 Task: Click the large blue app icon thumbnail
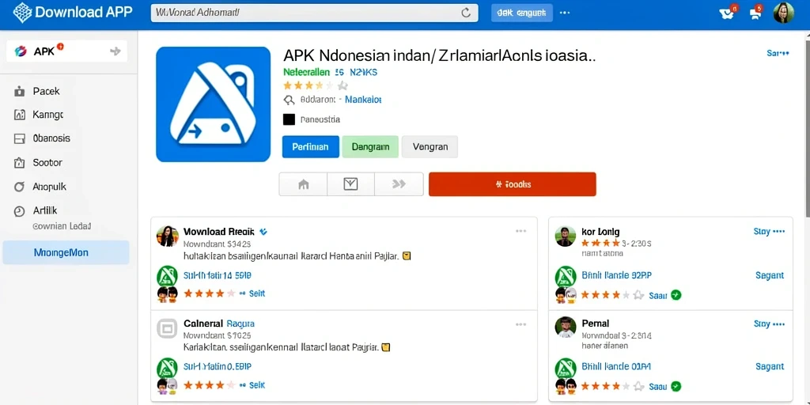click(x=214, y=104)
